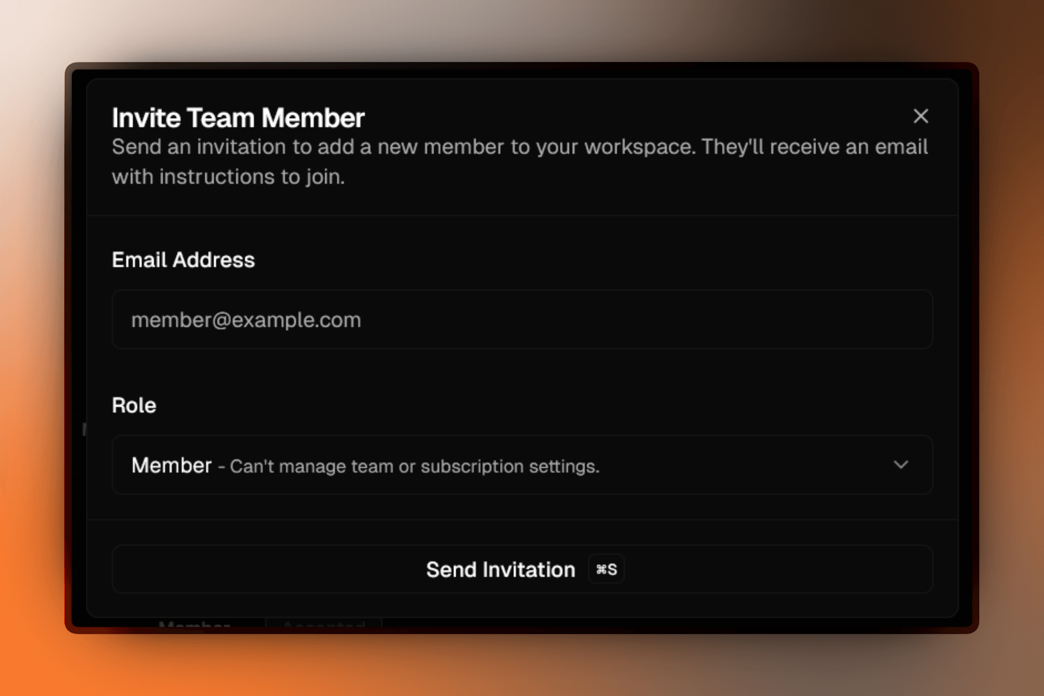
Task: Change the role from Member to another option
Action: [522, 465]
